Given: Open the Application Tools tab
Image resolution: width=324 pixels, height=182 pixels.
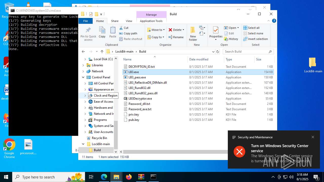Looking at the screenshot, I should pyautogui.click(x=151, y=21).
